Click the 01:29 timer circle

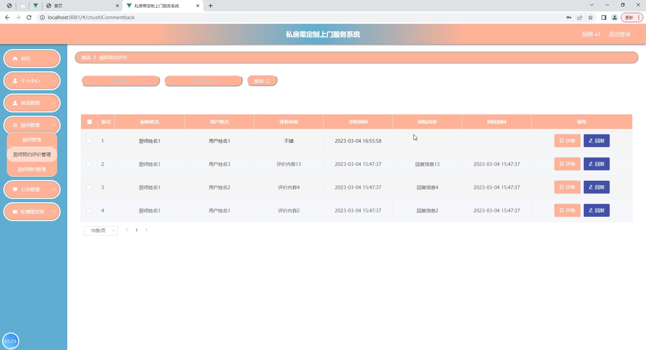[x=10, y=341]
